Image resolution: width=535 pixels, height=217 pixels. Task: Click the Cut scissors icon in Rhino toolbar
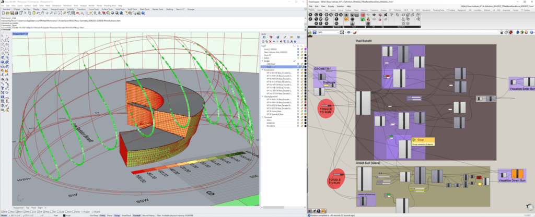tap(25, 13)
